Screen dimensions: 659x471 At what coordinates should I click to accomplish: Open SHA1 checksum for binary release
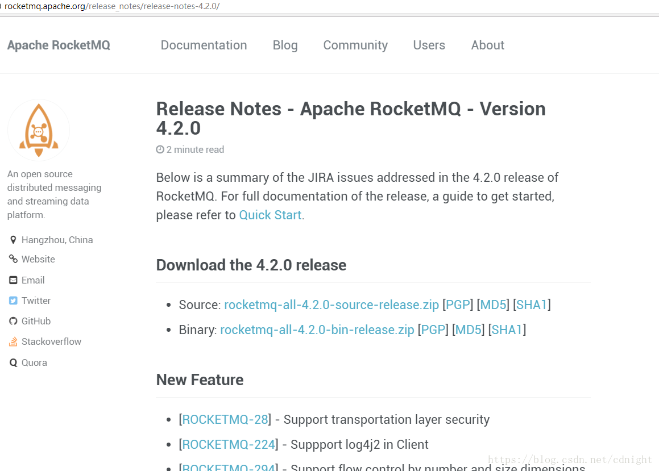507,330
